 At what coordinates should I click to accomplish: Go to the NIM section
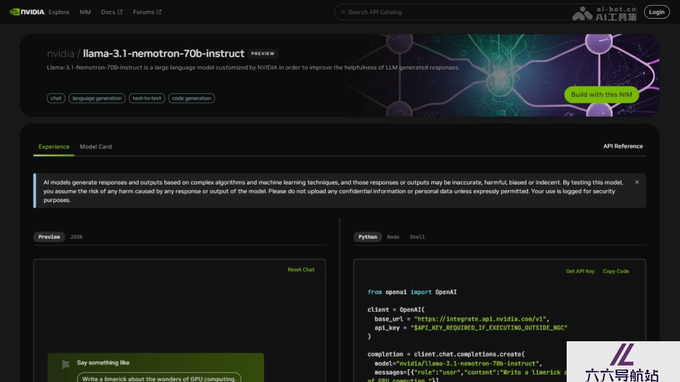click(85, 12)
